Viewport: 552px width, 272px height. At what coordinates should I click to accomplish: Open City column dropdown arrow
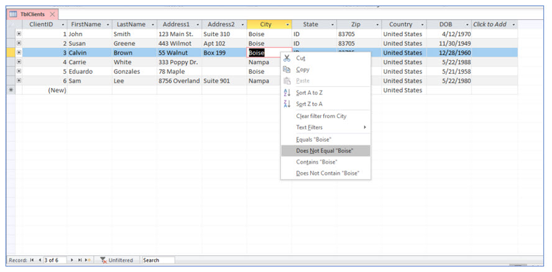[x=288, y=25]
